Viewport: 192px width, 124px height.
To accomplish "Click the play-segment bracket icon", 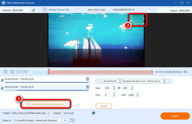I will click(x=19, y=72).
